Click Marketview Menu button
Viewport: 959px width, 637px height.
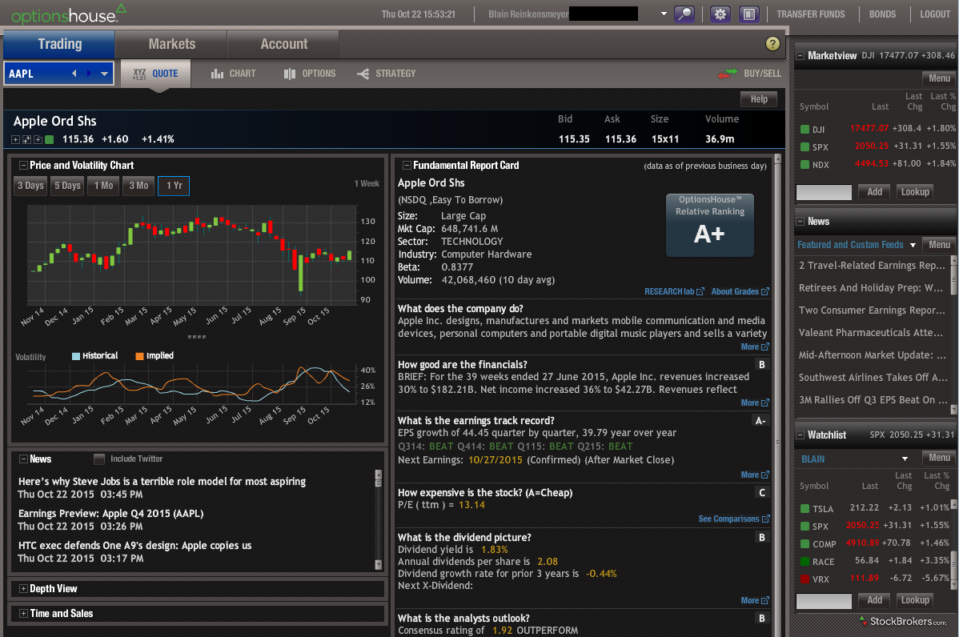click(939, 78)
